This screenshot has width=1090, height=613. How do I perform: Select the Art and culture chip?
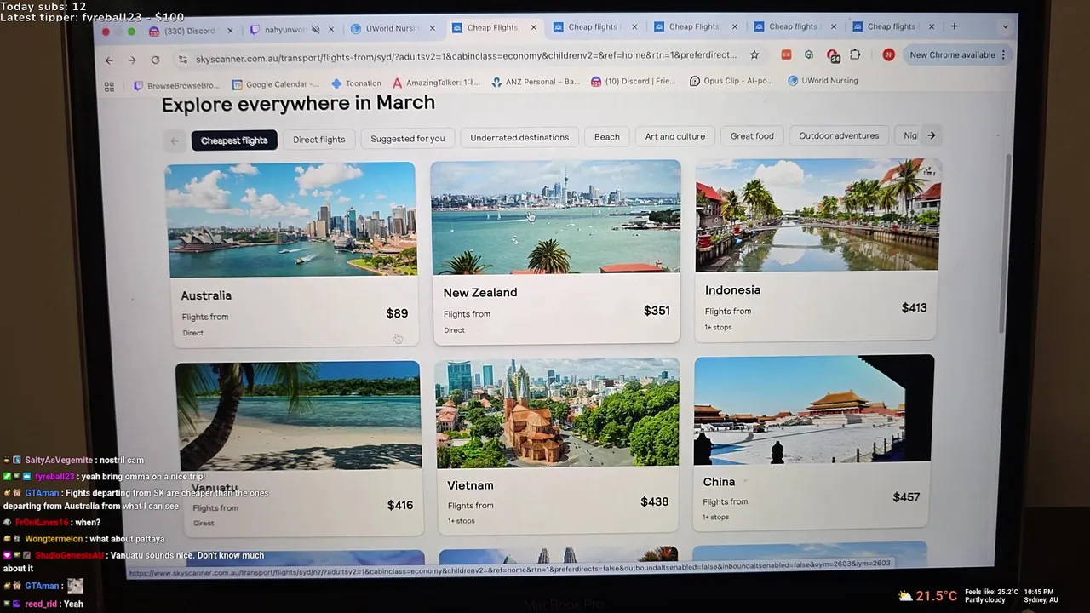[x=675, y=136]
